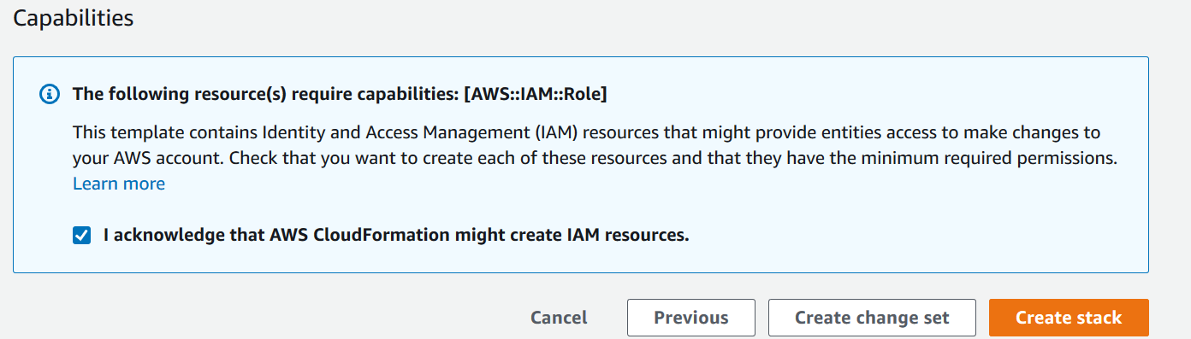Click the Capabilities section heading

tap(74, 18)
